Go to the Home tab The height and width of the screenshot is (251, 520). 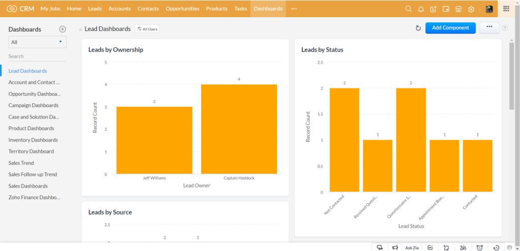pyautogui.click(x=74, y=9)
